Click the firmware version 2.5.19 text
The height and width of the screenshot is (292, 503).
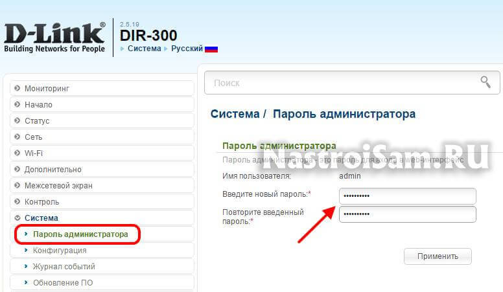click(x=130, y=25)
